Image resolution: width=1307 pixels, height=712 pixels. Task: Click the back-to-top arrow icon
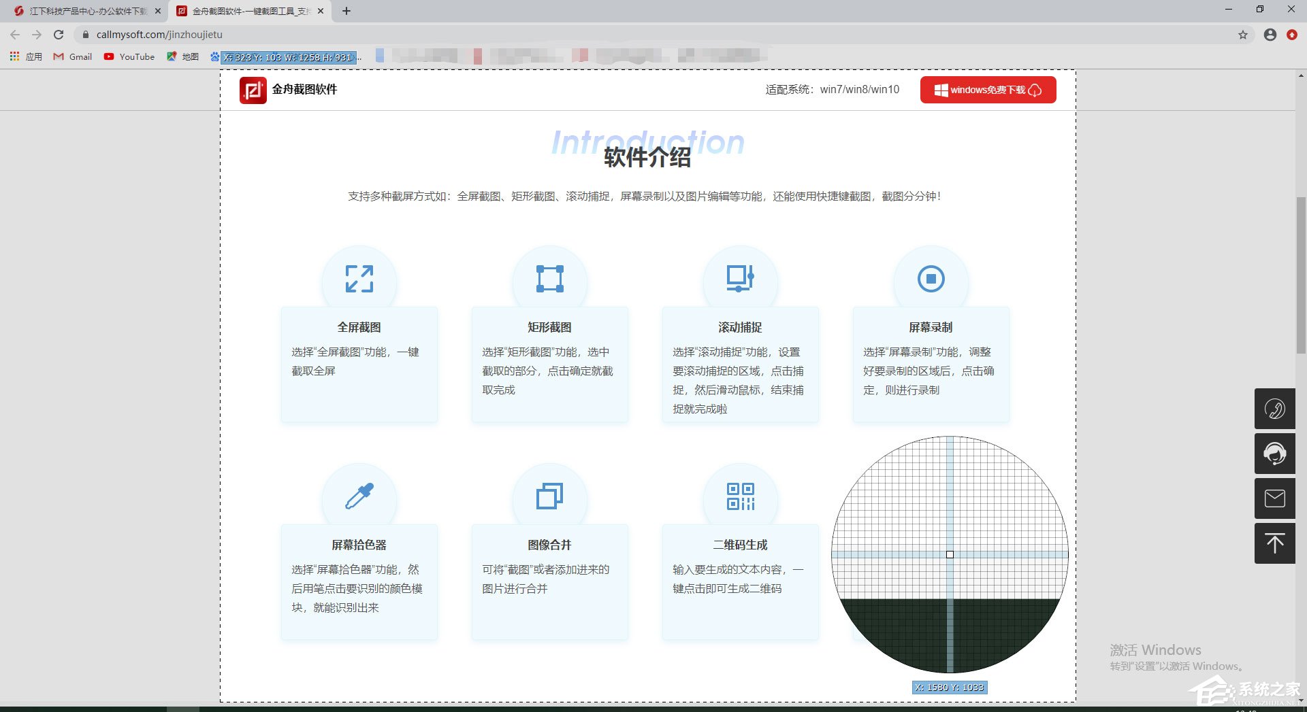(x=1274, y=543)
